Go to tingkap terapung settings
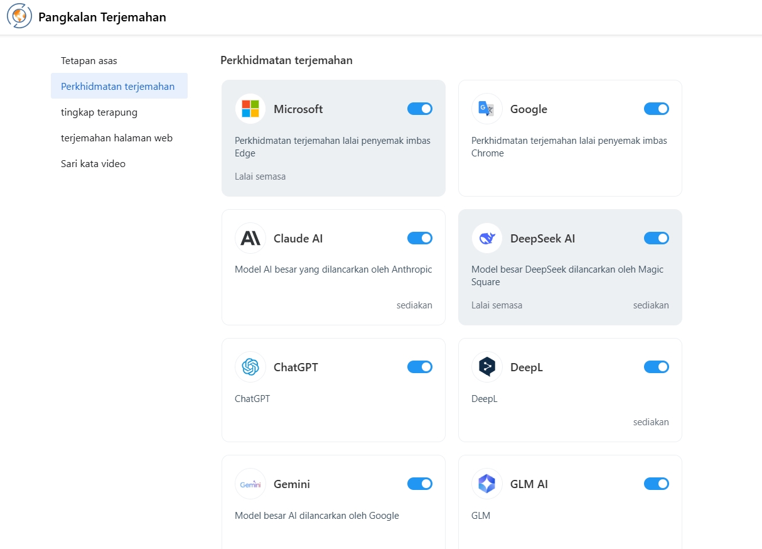Screen dimensions: 762x549 pos(119,112)
